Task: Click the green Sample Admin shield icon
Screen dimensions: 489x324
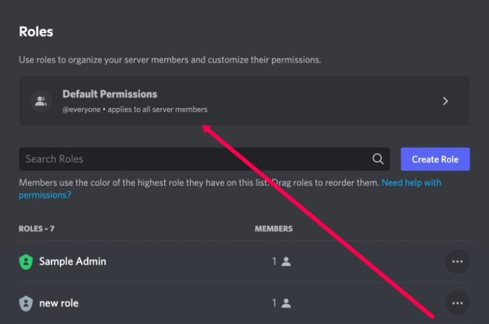Action: point(26,261)
